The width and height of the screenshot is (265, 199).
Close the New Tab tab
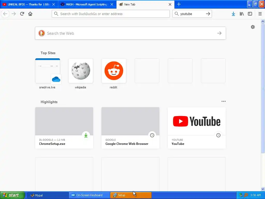170,4
